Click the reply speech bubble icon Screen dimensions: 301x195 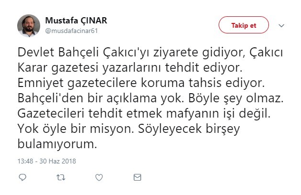pos(22,178)
